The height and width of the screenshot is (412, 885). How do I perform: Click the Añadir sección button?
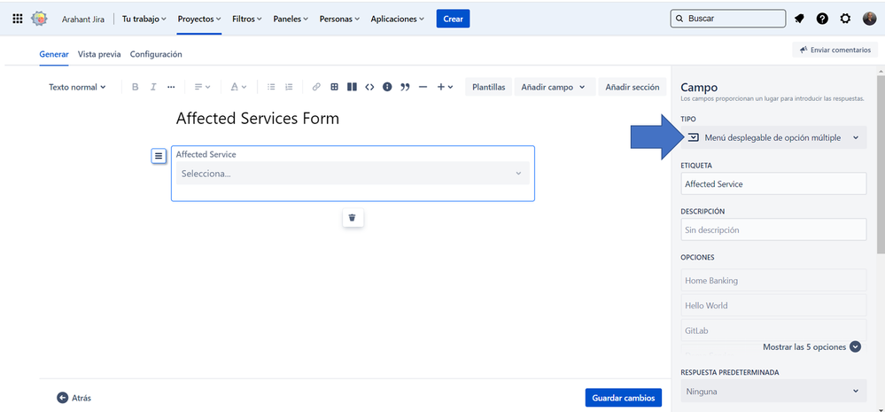[x=633, y=87]
